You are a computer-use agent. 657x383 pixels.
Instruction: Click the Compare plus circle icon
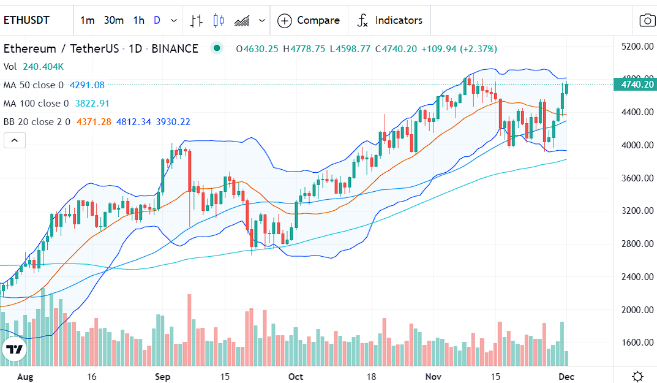pyautogui.click(x=284, y=21)
